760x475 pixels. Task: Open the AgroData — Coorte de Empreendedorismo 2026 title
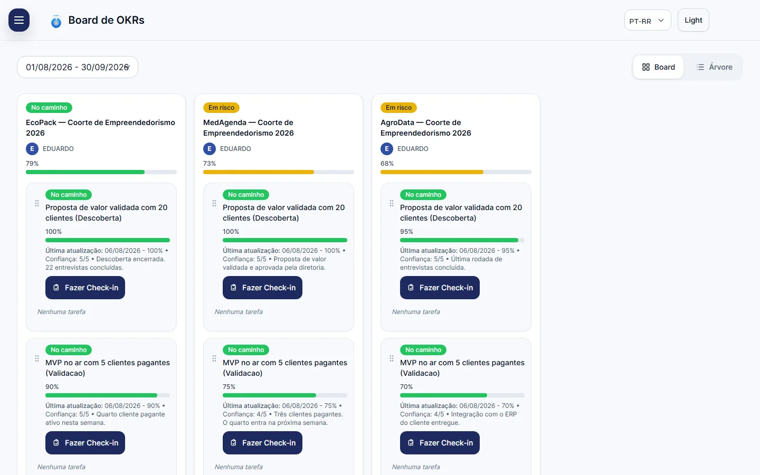click(426, 128)
